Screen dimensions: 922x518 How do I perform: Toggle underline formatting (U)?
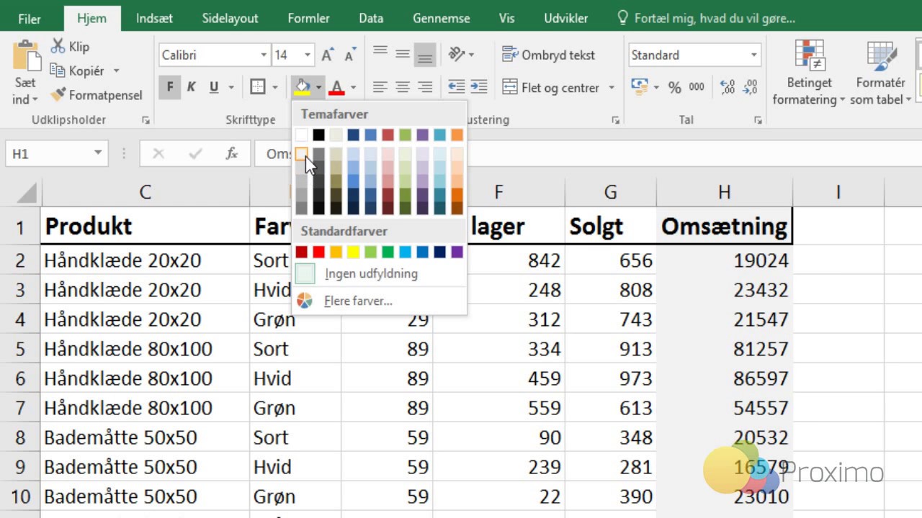tap(214, 87)
